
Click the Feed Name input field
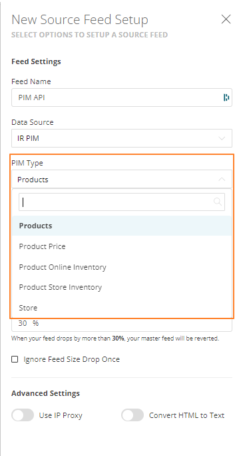(122, 97)
